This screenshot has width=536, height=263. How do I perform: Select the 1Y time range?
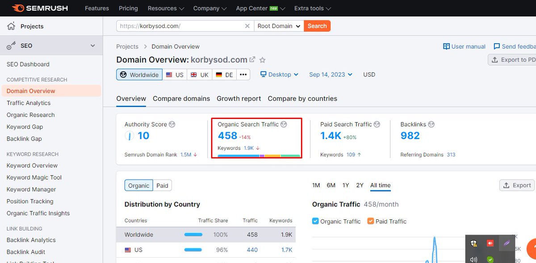(346, 185)
